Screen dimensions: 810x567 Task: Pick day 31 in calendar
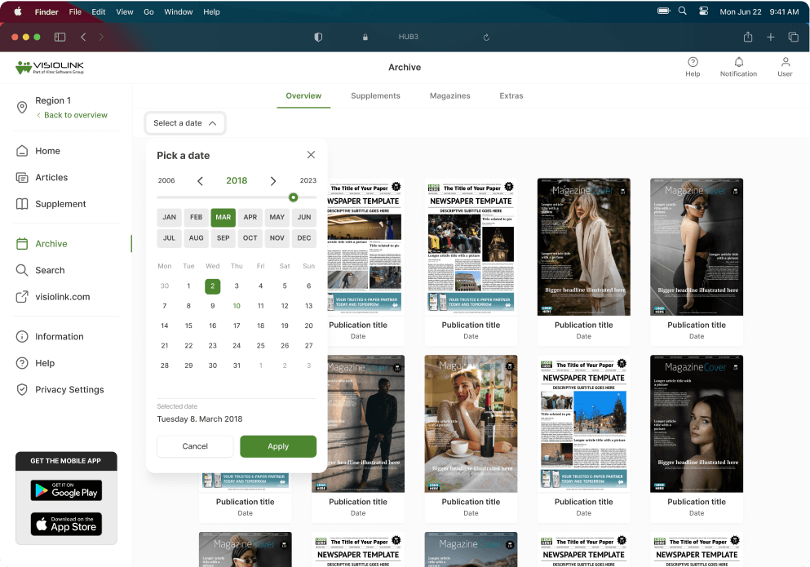(237, 365)
